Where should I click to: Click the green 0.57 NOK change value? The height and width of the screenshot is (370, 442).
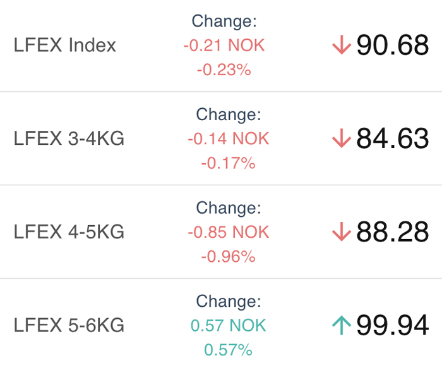(229, 325)
